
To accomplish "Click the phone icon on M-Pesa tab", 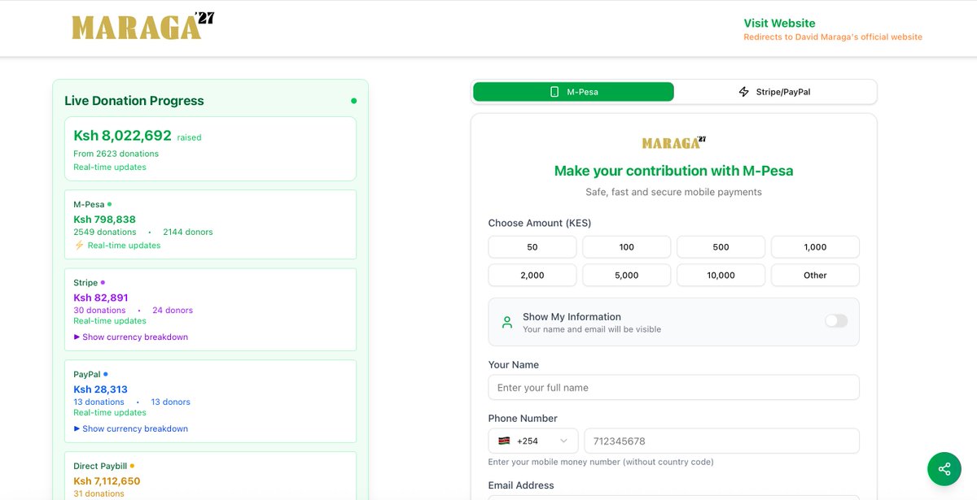I will 554,92.
